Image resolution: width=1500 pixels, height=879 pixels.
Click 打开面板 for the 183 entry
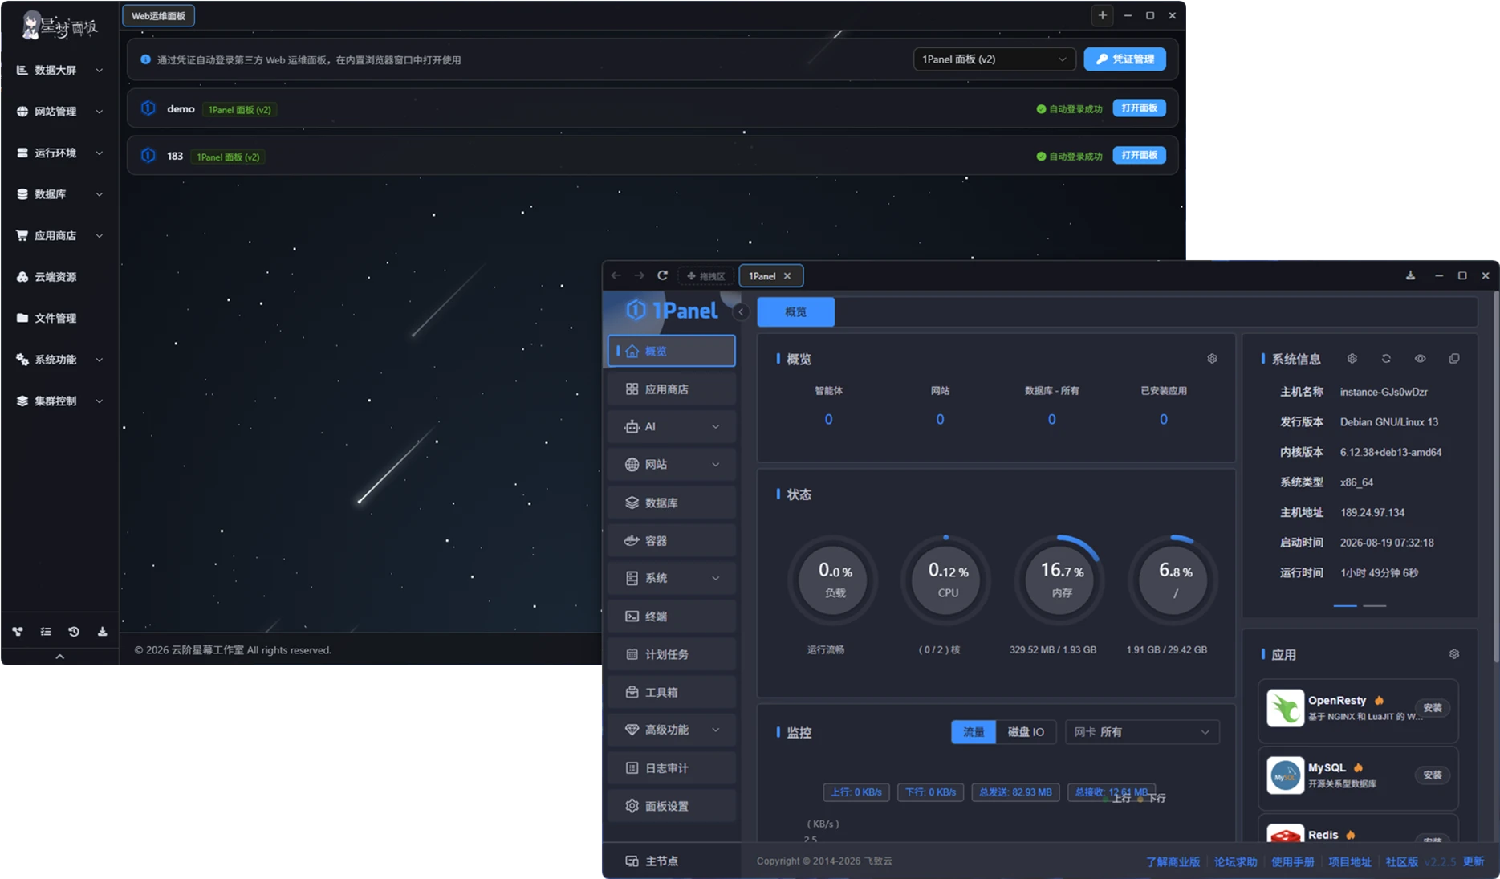pos(1139,156)
